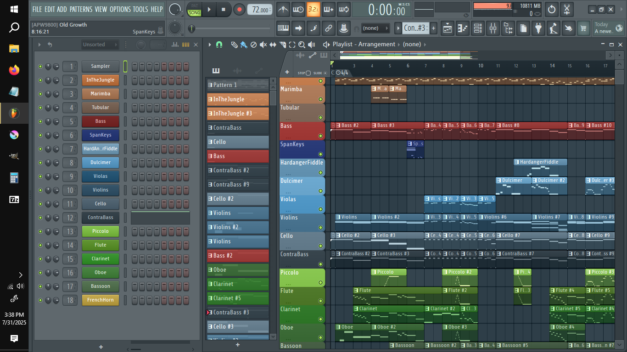
Task: Mute the Marimba channel using green LED
Action: [40, 94]
